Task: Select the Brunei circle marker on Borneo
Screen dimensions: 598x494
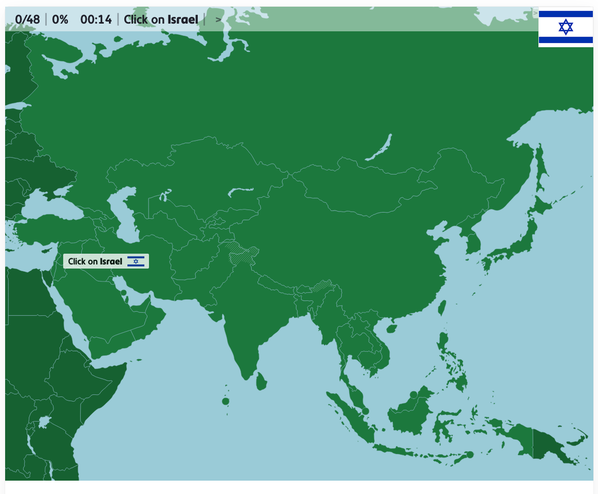Action: tap(414, 394)
